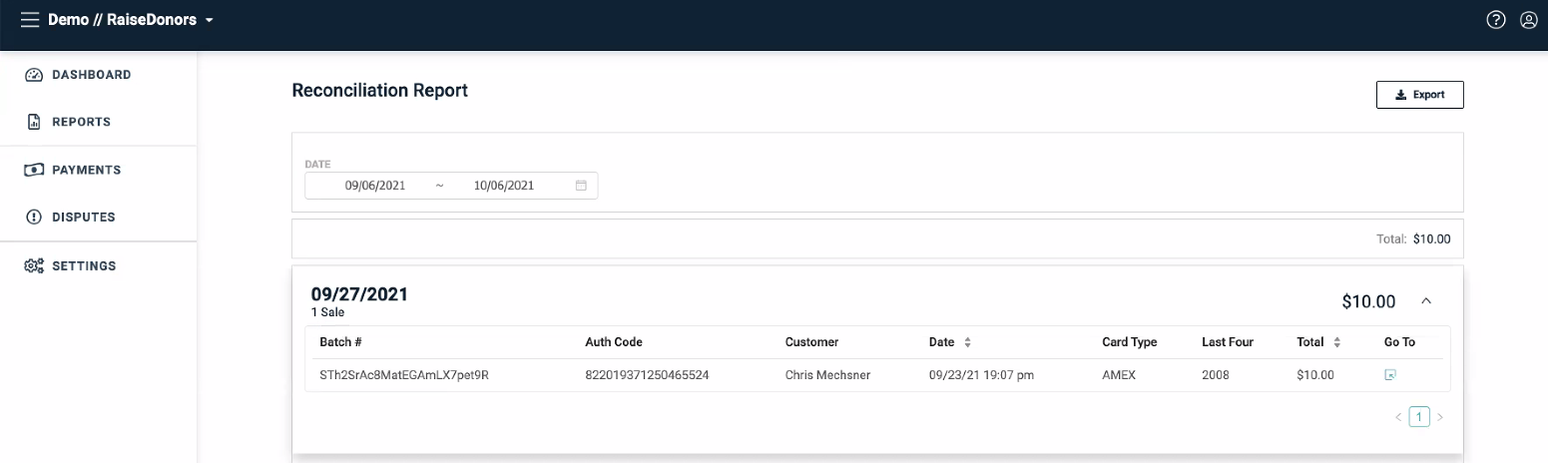The image size is (1548, 463).
Task: Edit the end date 10/06/2021 field
Action: tap(504, 186)
